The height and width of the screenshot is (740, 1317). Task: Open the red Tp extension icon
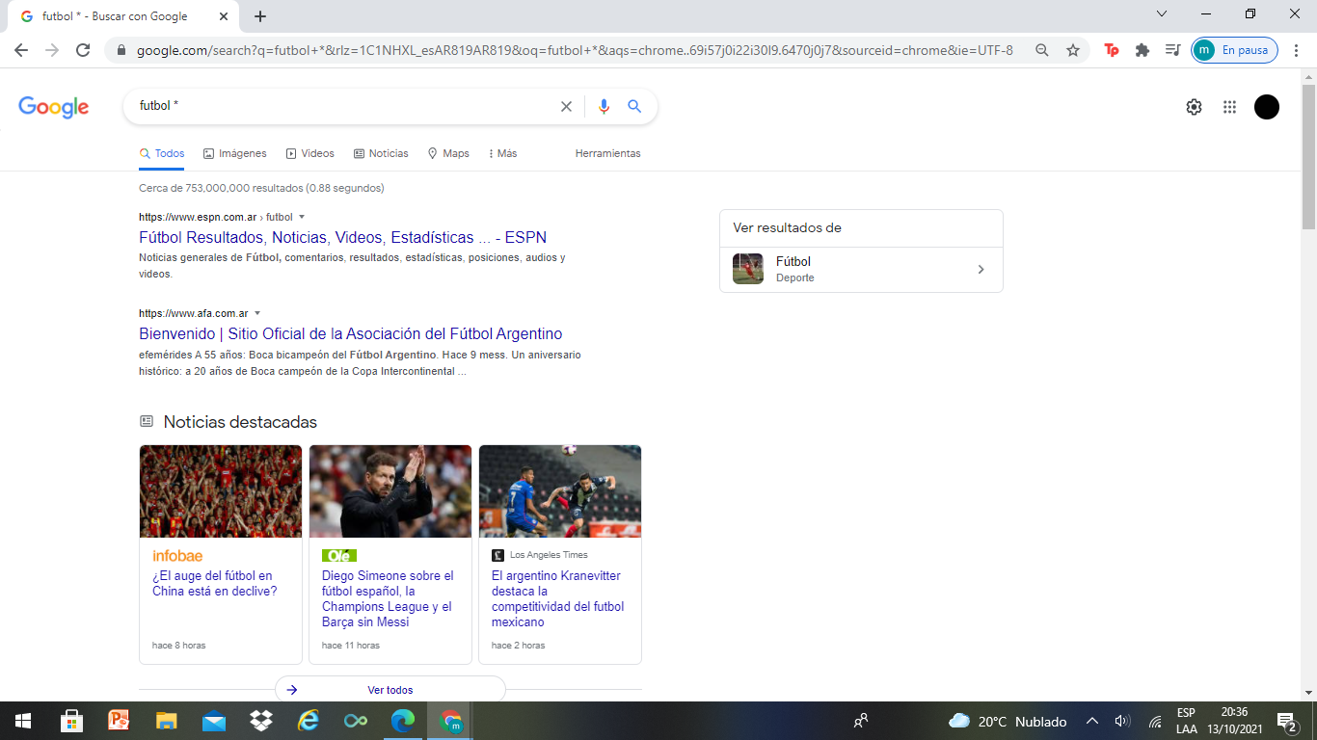[1112, 50]
